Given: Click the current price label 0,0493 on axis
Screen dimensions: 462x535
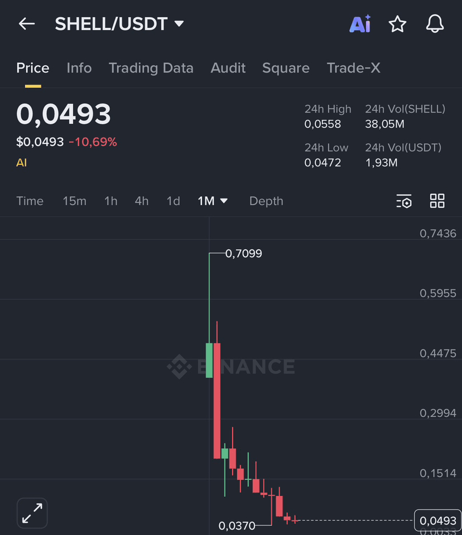Looking at the screenshot, I should coord(437,521).
